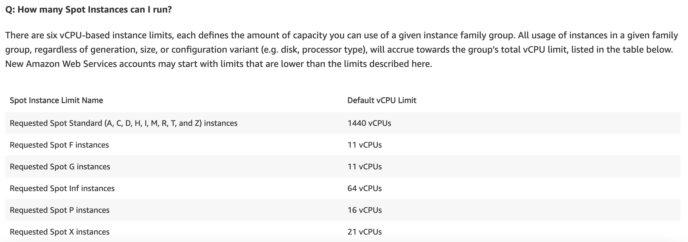Select the Requested Spot P instances row
Image resolution: width=688 pixels, height=242 pixels.
point(343,210)
